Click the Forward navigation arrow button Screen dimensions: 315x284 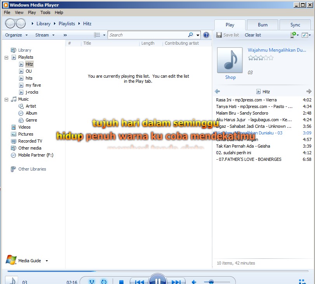(x=21, y=24)
